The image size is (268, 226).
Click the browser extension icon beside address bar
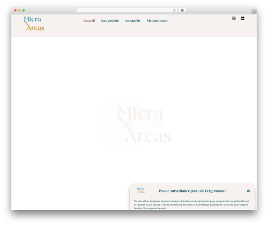pyautogui.click(x=182, y=11)
